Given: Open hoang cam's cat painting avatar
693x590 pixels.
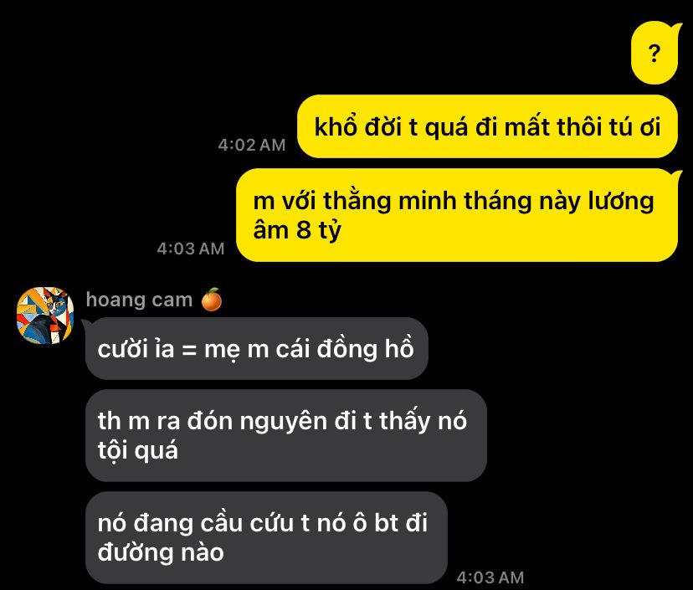Looking at the screenshot, I should pyautogui.click(x=45, y=316).
